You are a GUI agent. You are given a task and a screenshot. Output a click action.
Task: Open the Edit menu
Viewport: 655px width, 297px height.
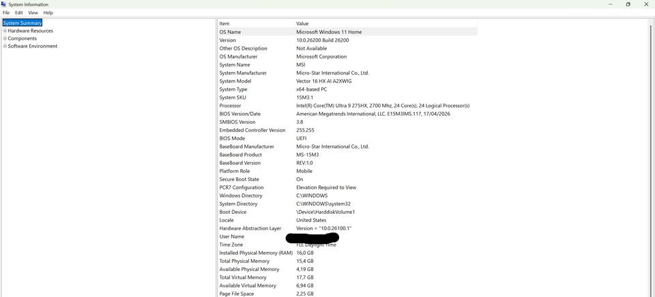coord(19,13)
